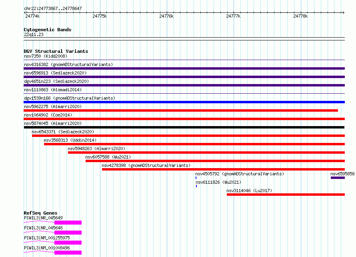The width and height of the screenshot is (356, 257).
Task: Click the red esv3568313 variant bar
Action: coord(194,144)
